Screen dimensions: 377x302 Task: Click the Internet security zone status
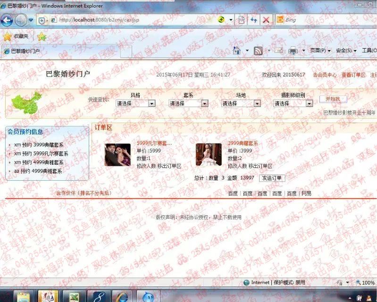pyautogui.click(x=274, y=282)
